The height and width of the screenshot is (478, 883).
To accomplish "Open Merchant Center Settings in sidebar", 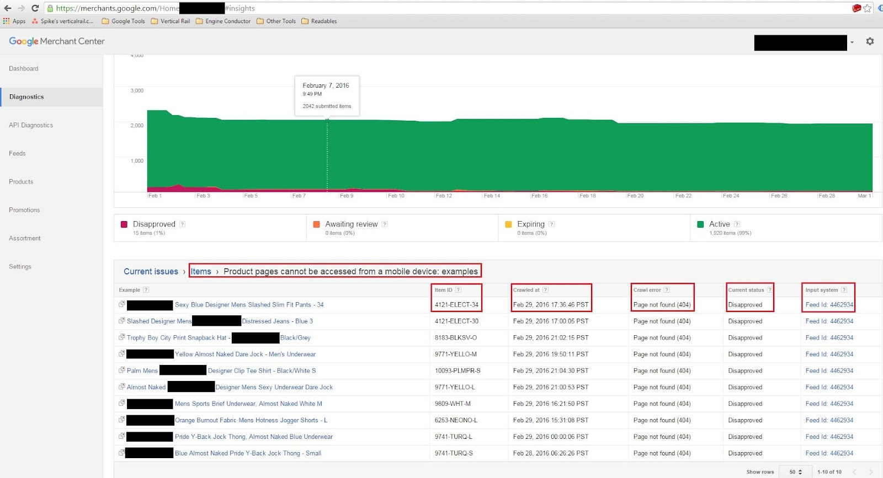I will (20, 267).
